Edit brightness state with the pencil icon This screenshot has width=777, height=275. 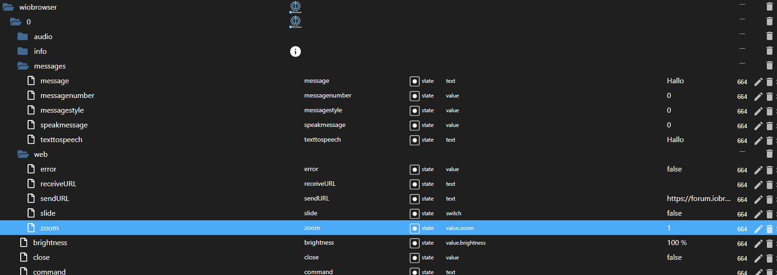tap(758, 244)
